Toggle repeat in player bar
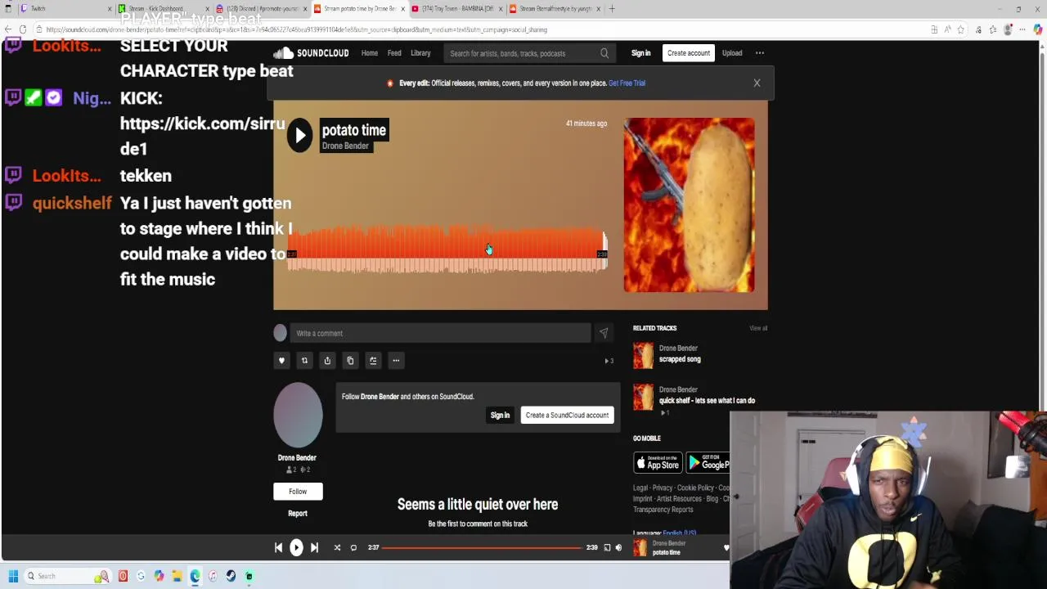Viewport: 1047px width, 589px height. [x=353, y=548]
